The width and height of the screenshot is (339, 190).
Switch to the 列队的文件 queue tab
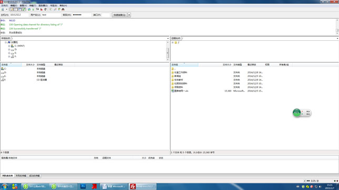(7, 176)
